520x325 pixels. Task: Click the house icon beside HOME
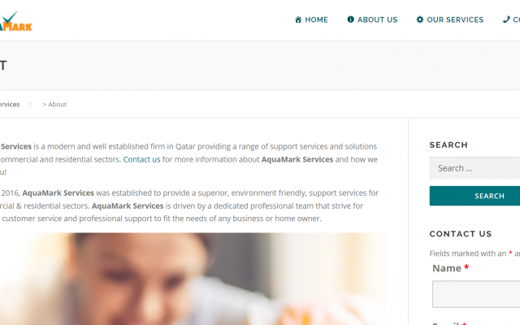click(298, 19)
